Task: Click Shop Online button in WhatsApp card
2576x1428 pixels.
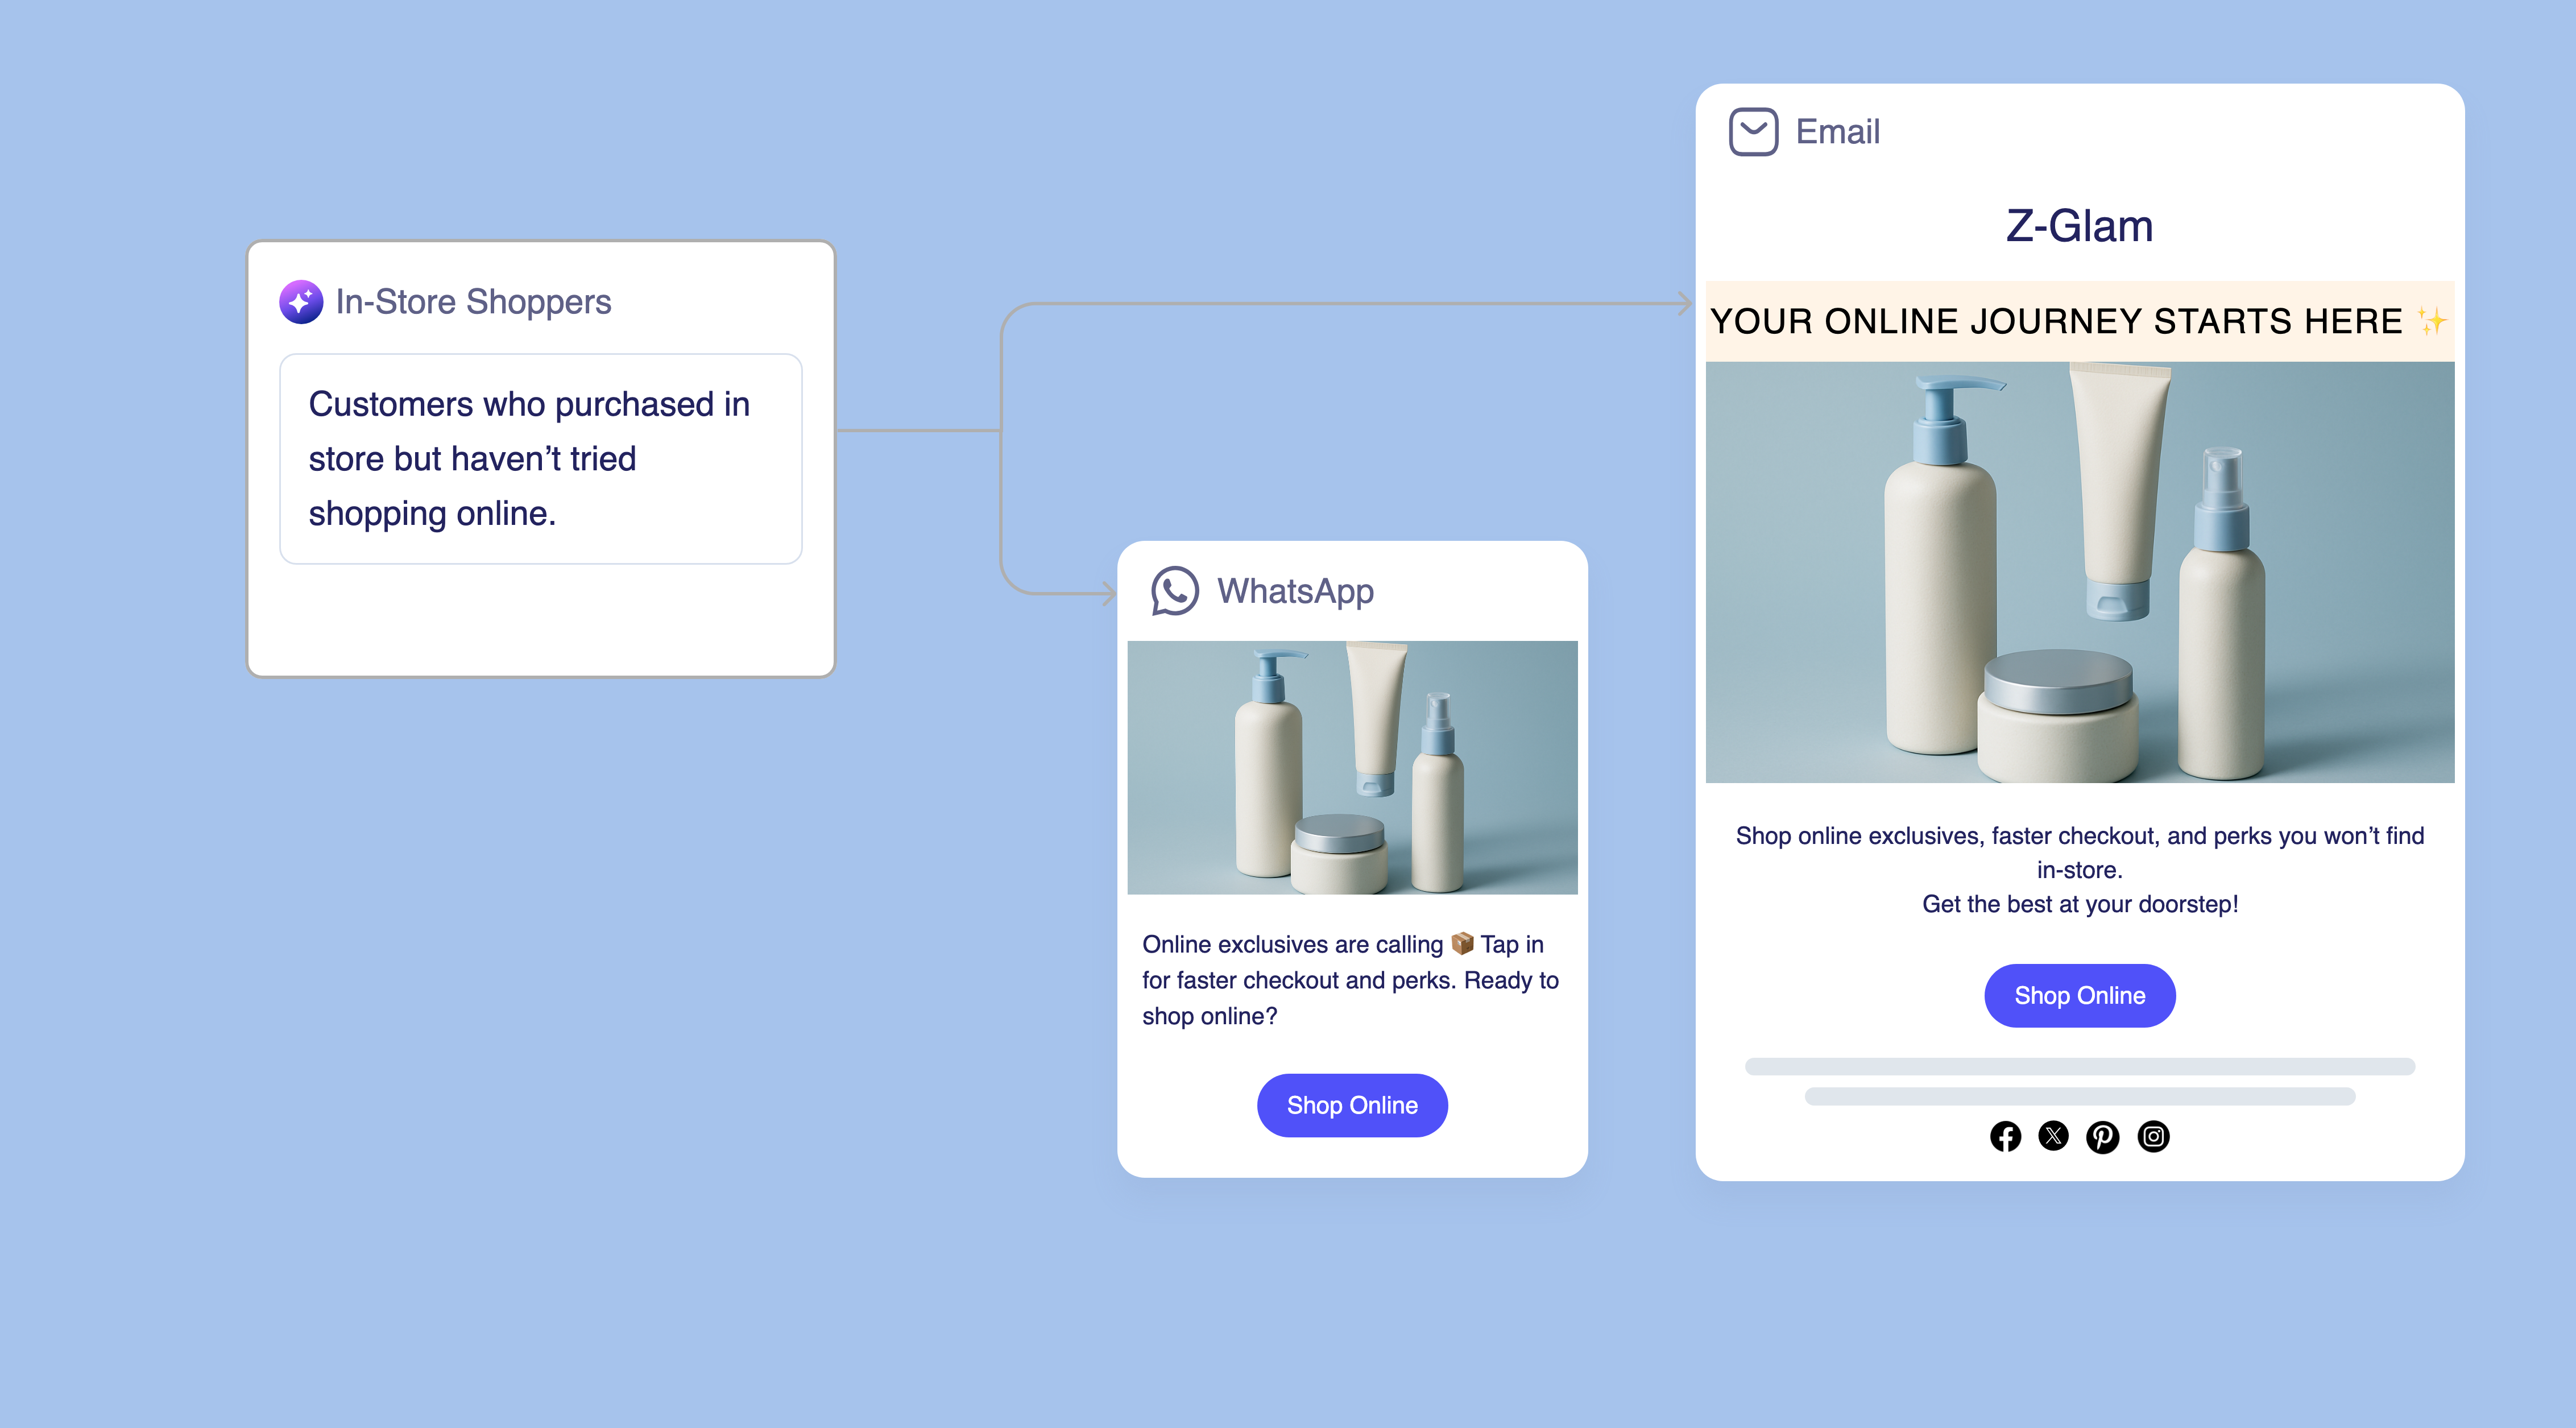Action: [1352, 1106]
